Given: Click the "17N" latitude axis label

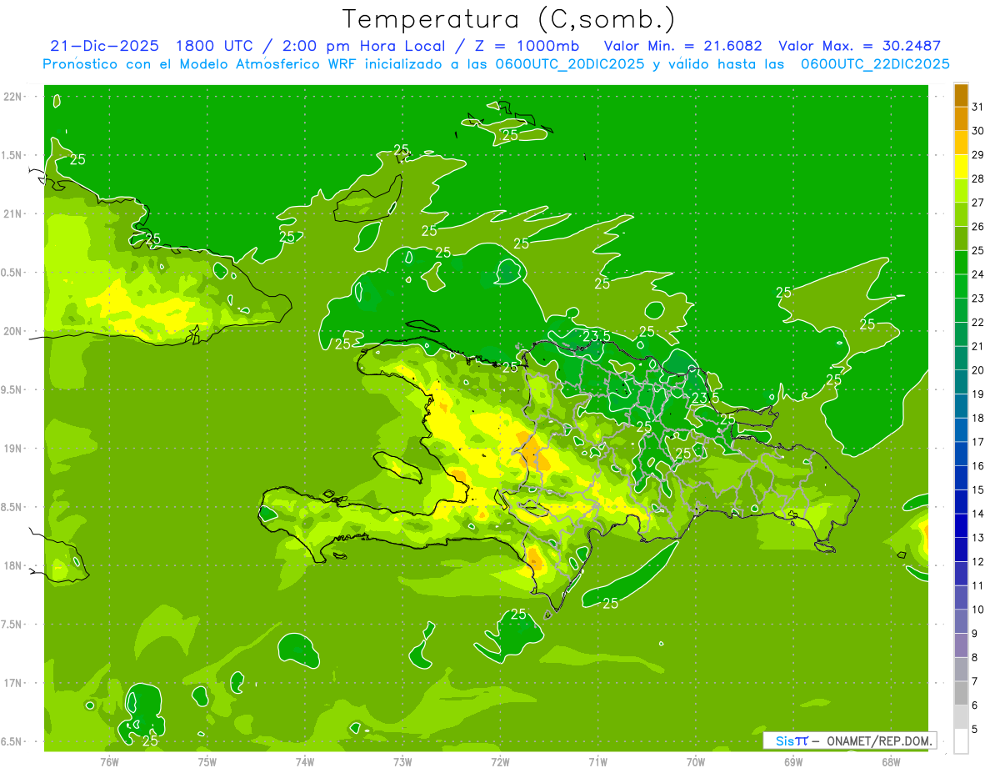Looking at the screenshot, I should click(14, 683).
